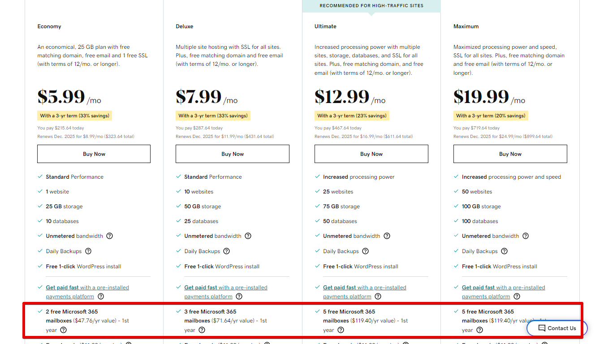Select Buy Now for the Maximum plan
Image resolution: width=604 pixels, height=344 pixels.
point(510,154)
